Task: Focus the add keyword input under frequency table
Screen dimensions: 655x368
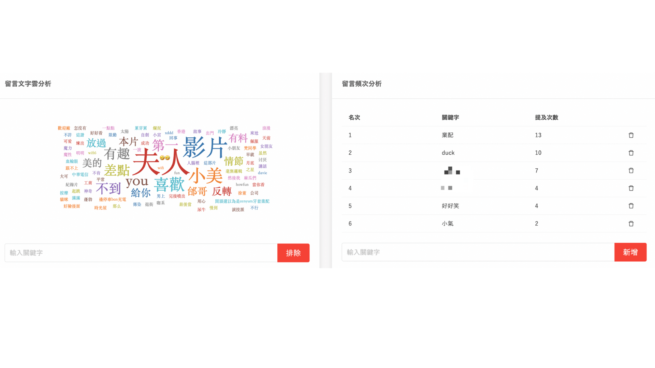Action: point(478,252)
